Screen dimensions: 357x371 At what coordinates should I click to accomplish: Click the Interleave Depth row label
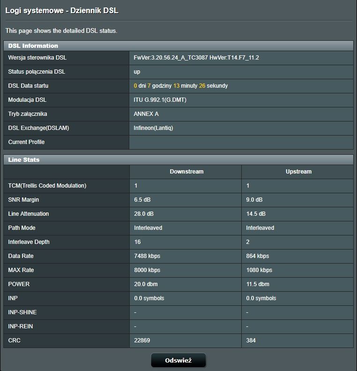pos(29,242)
